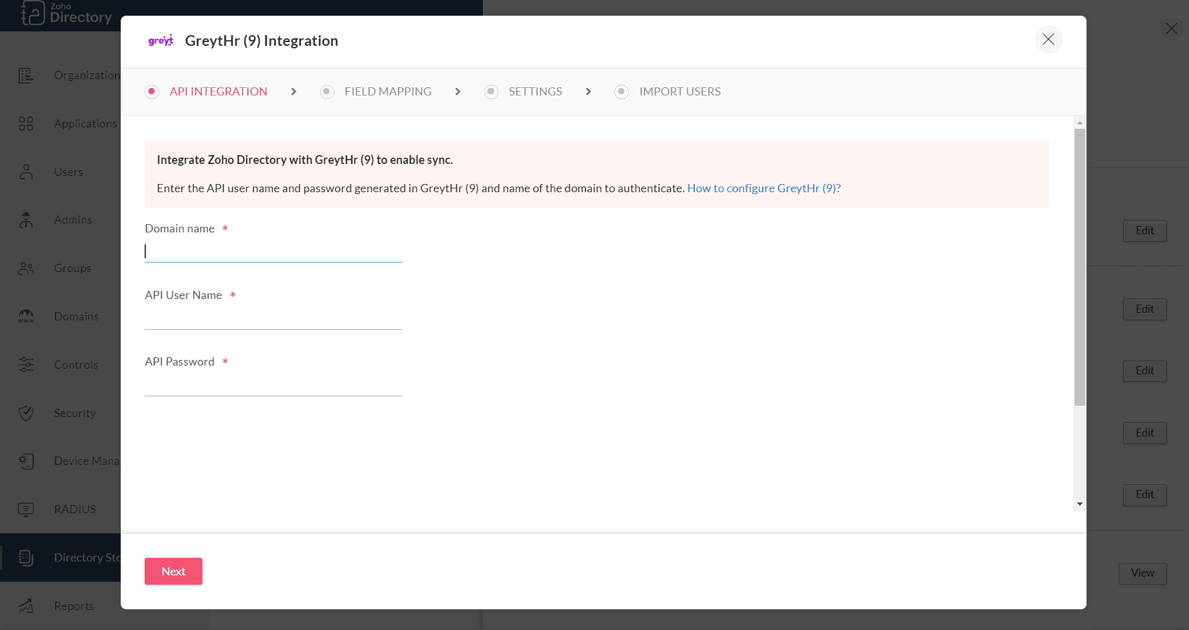
Task: Open RADIUS in the sidebar menu
Action: pyautogui.click(x=75, y=509)
